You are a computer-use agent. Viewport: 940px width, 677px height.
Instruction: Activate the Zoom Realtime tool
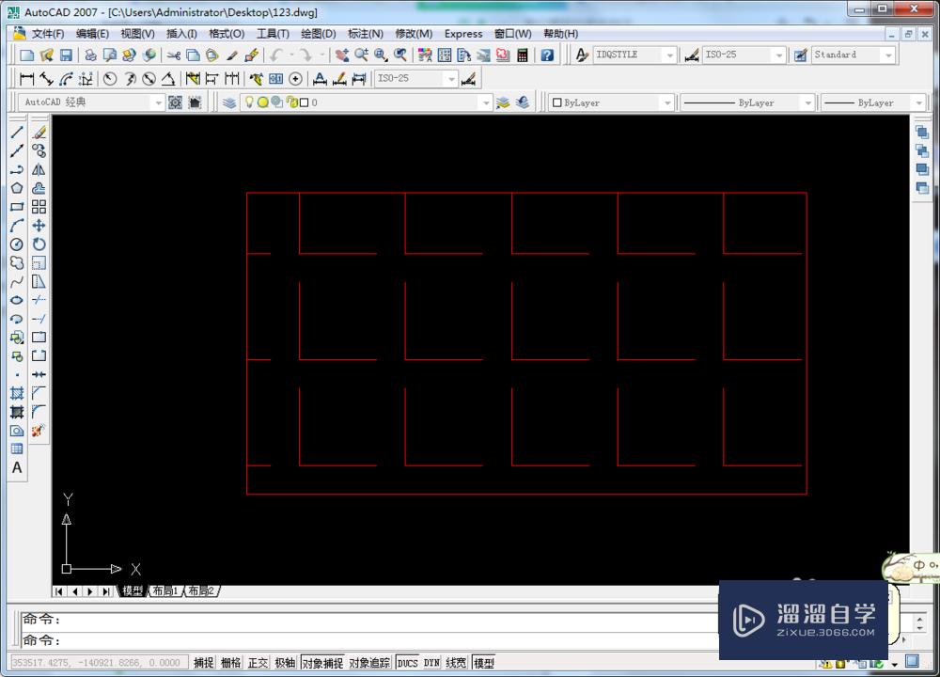(x=361, y=54)
